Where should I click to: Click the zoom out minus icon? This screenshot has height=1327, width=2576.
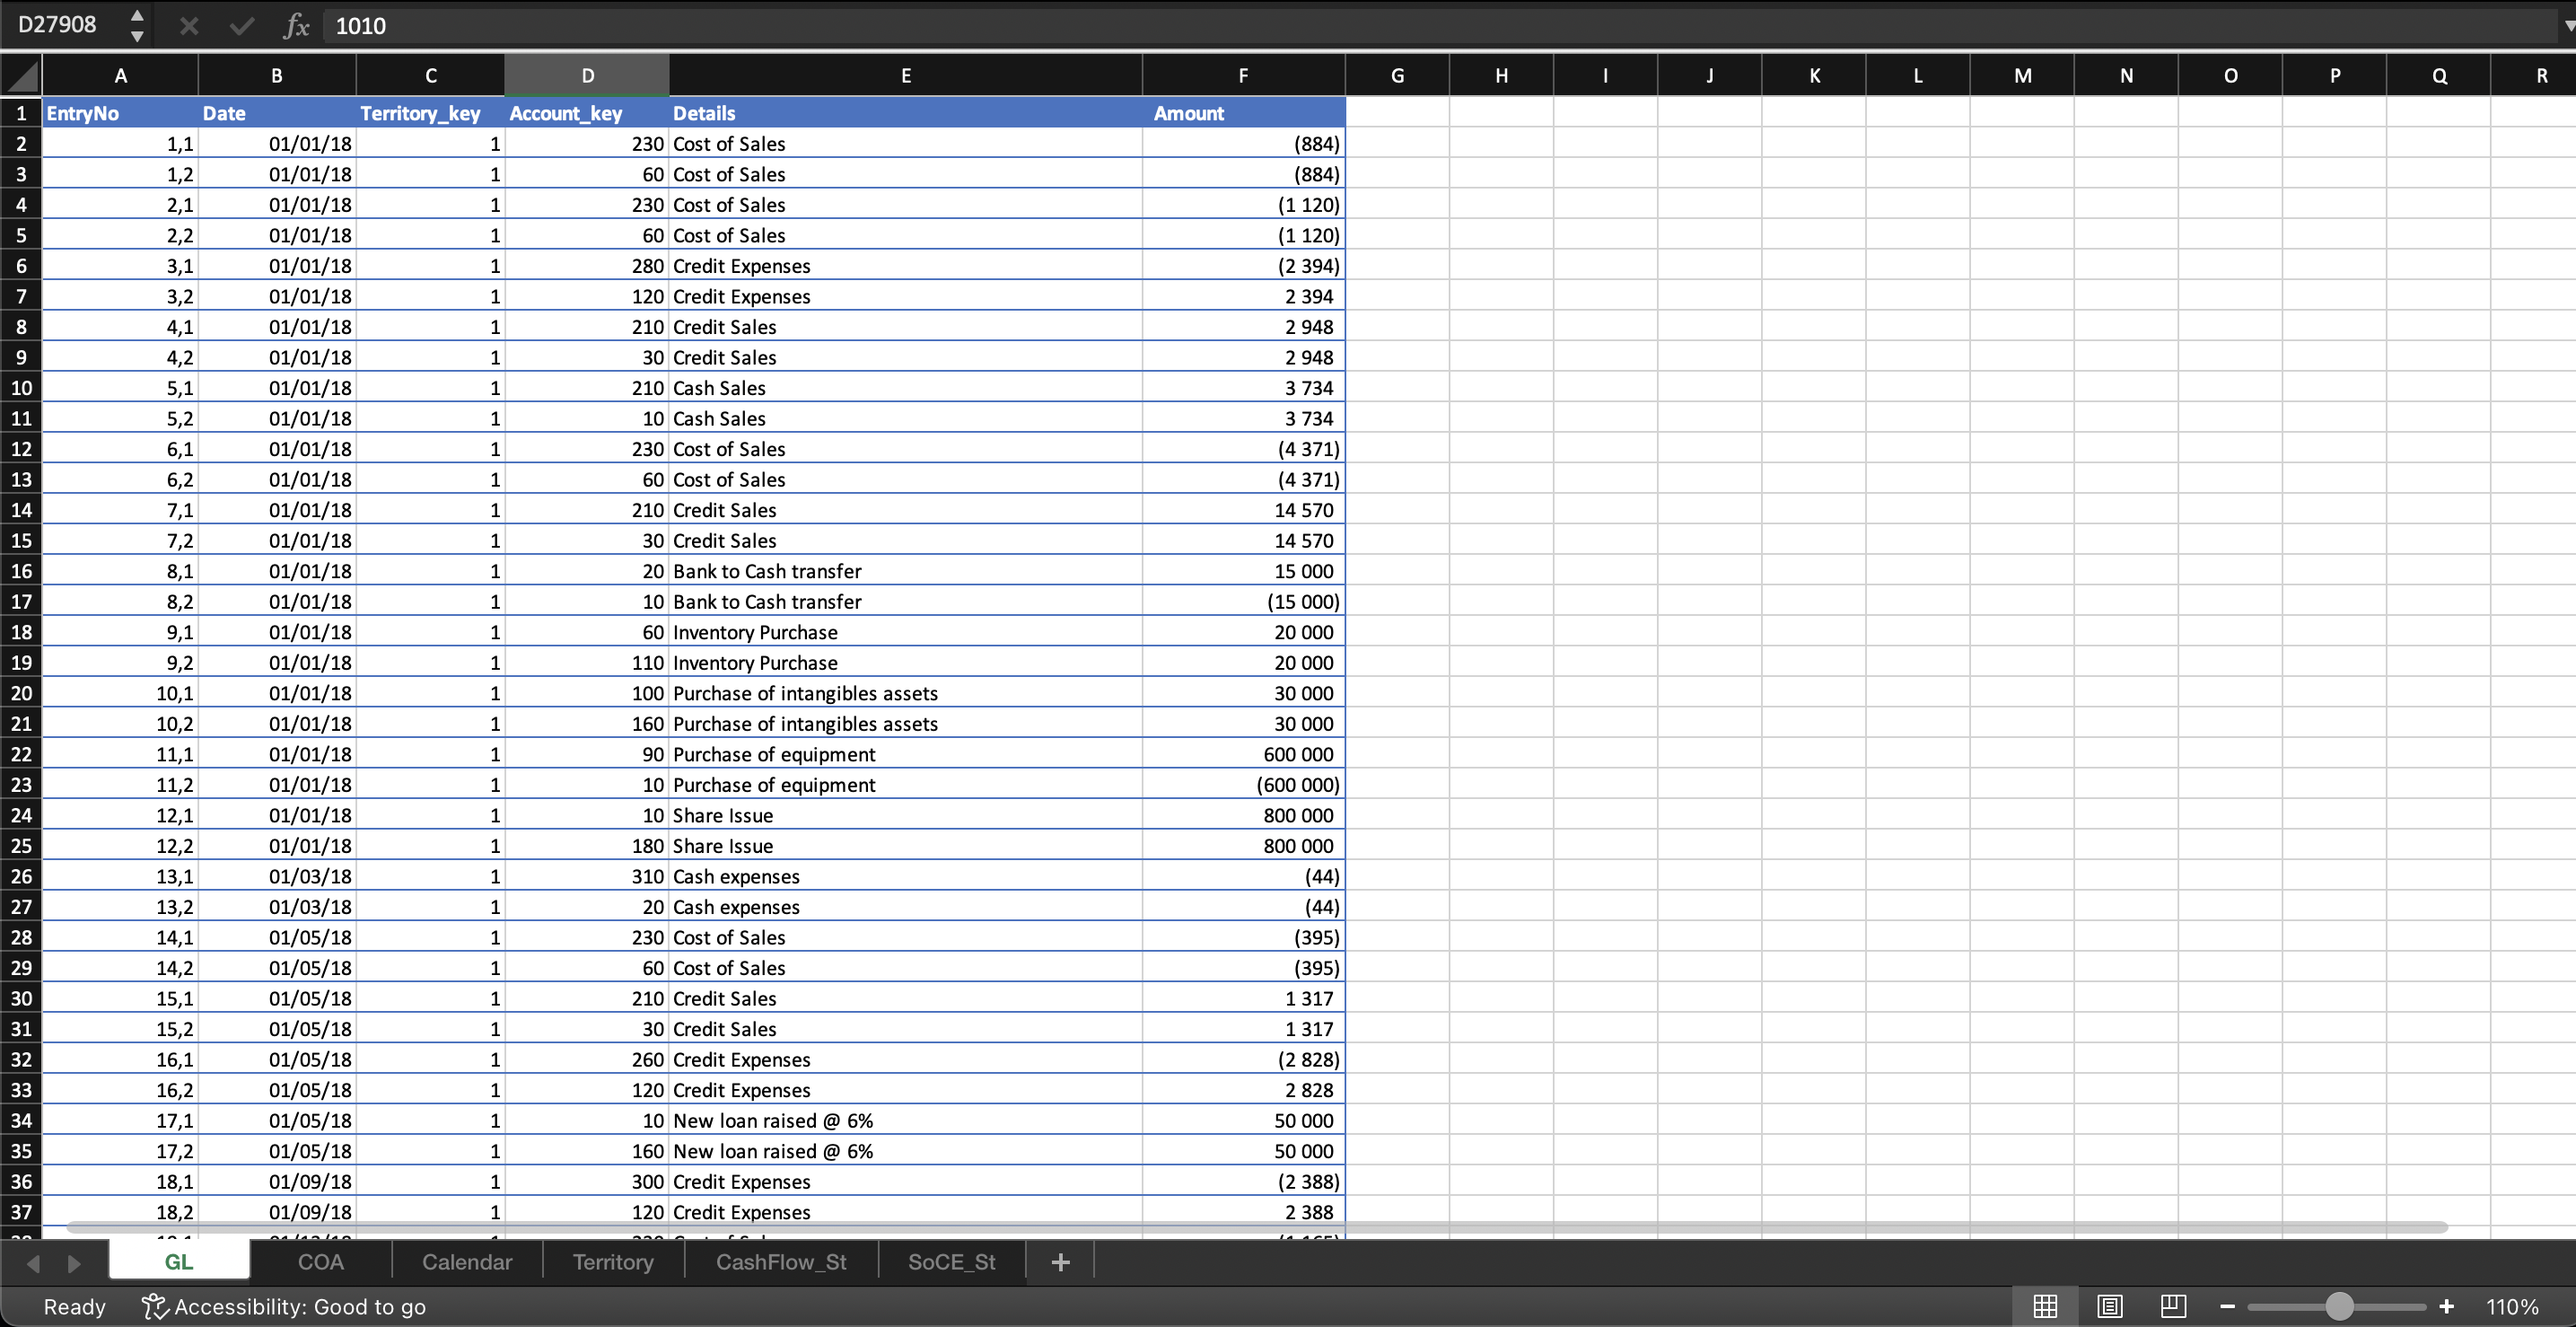point(2228,1306)
